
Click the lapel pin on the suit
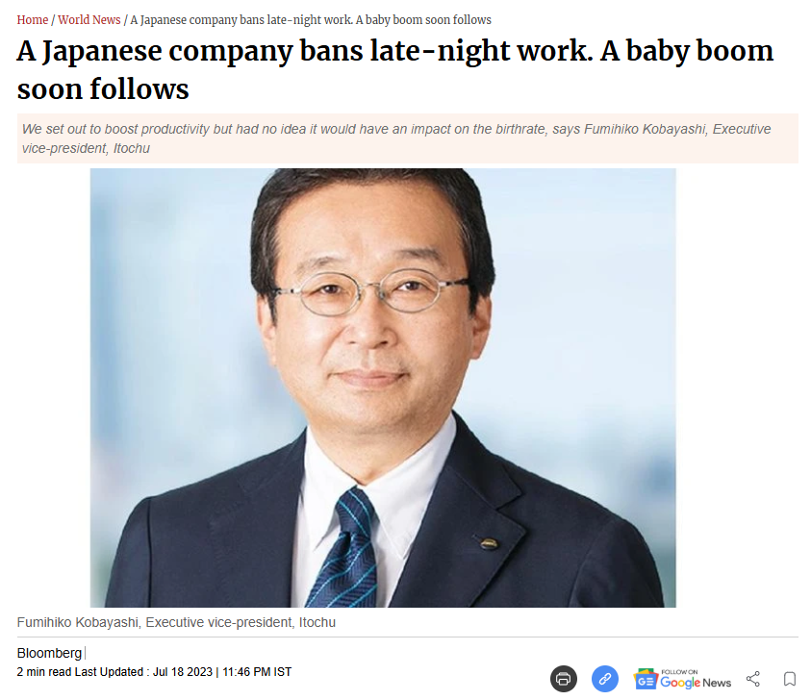489,543
